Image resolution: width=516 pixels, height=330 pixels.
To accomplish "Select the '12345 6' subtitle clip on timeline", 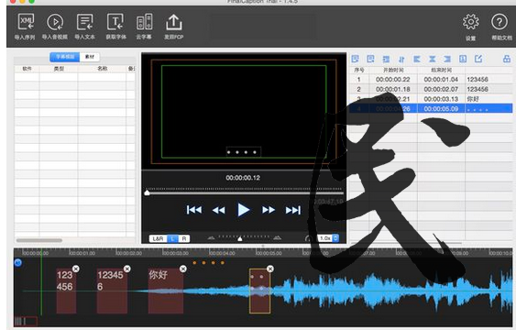I will 112,291.
